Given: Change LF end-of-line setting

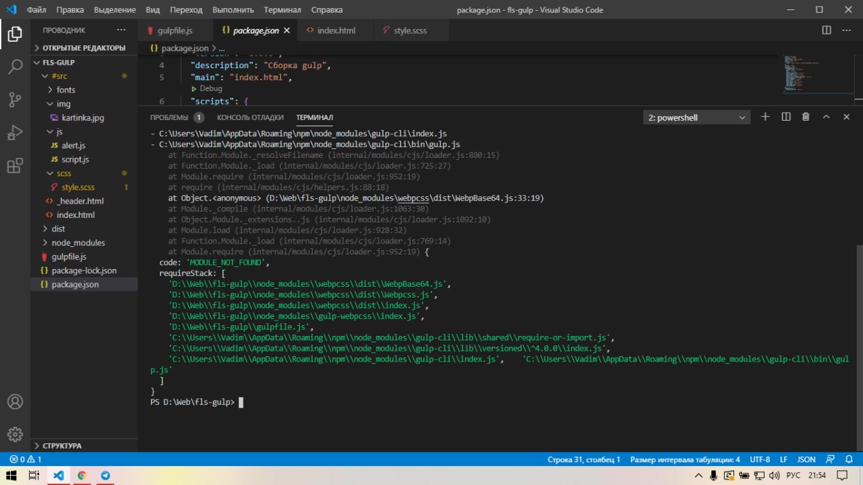Looking at the screenshot, I should [784, 459].
